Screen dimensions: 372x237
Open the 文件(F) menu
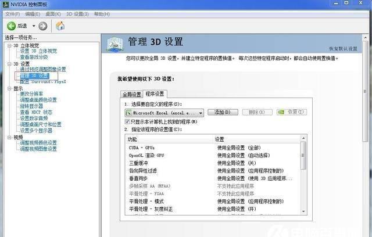click(12, 14)
